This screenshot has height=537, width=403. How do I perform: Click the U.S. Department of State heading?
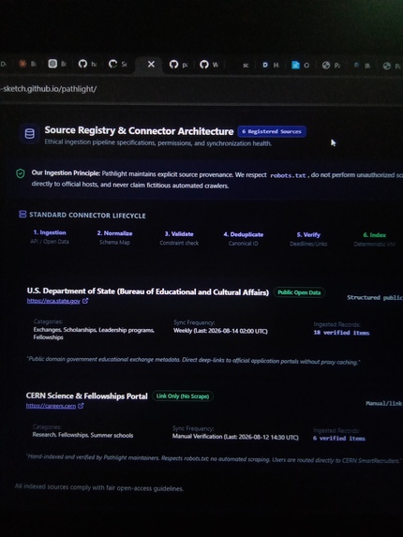(x=148, y=291)
